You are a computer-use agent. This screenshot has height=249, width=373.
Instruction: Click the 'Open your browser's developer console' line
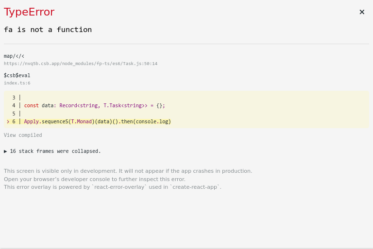point(94,179)
